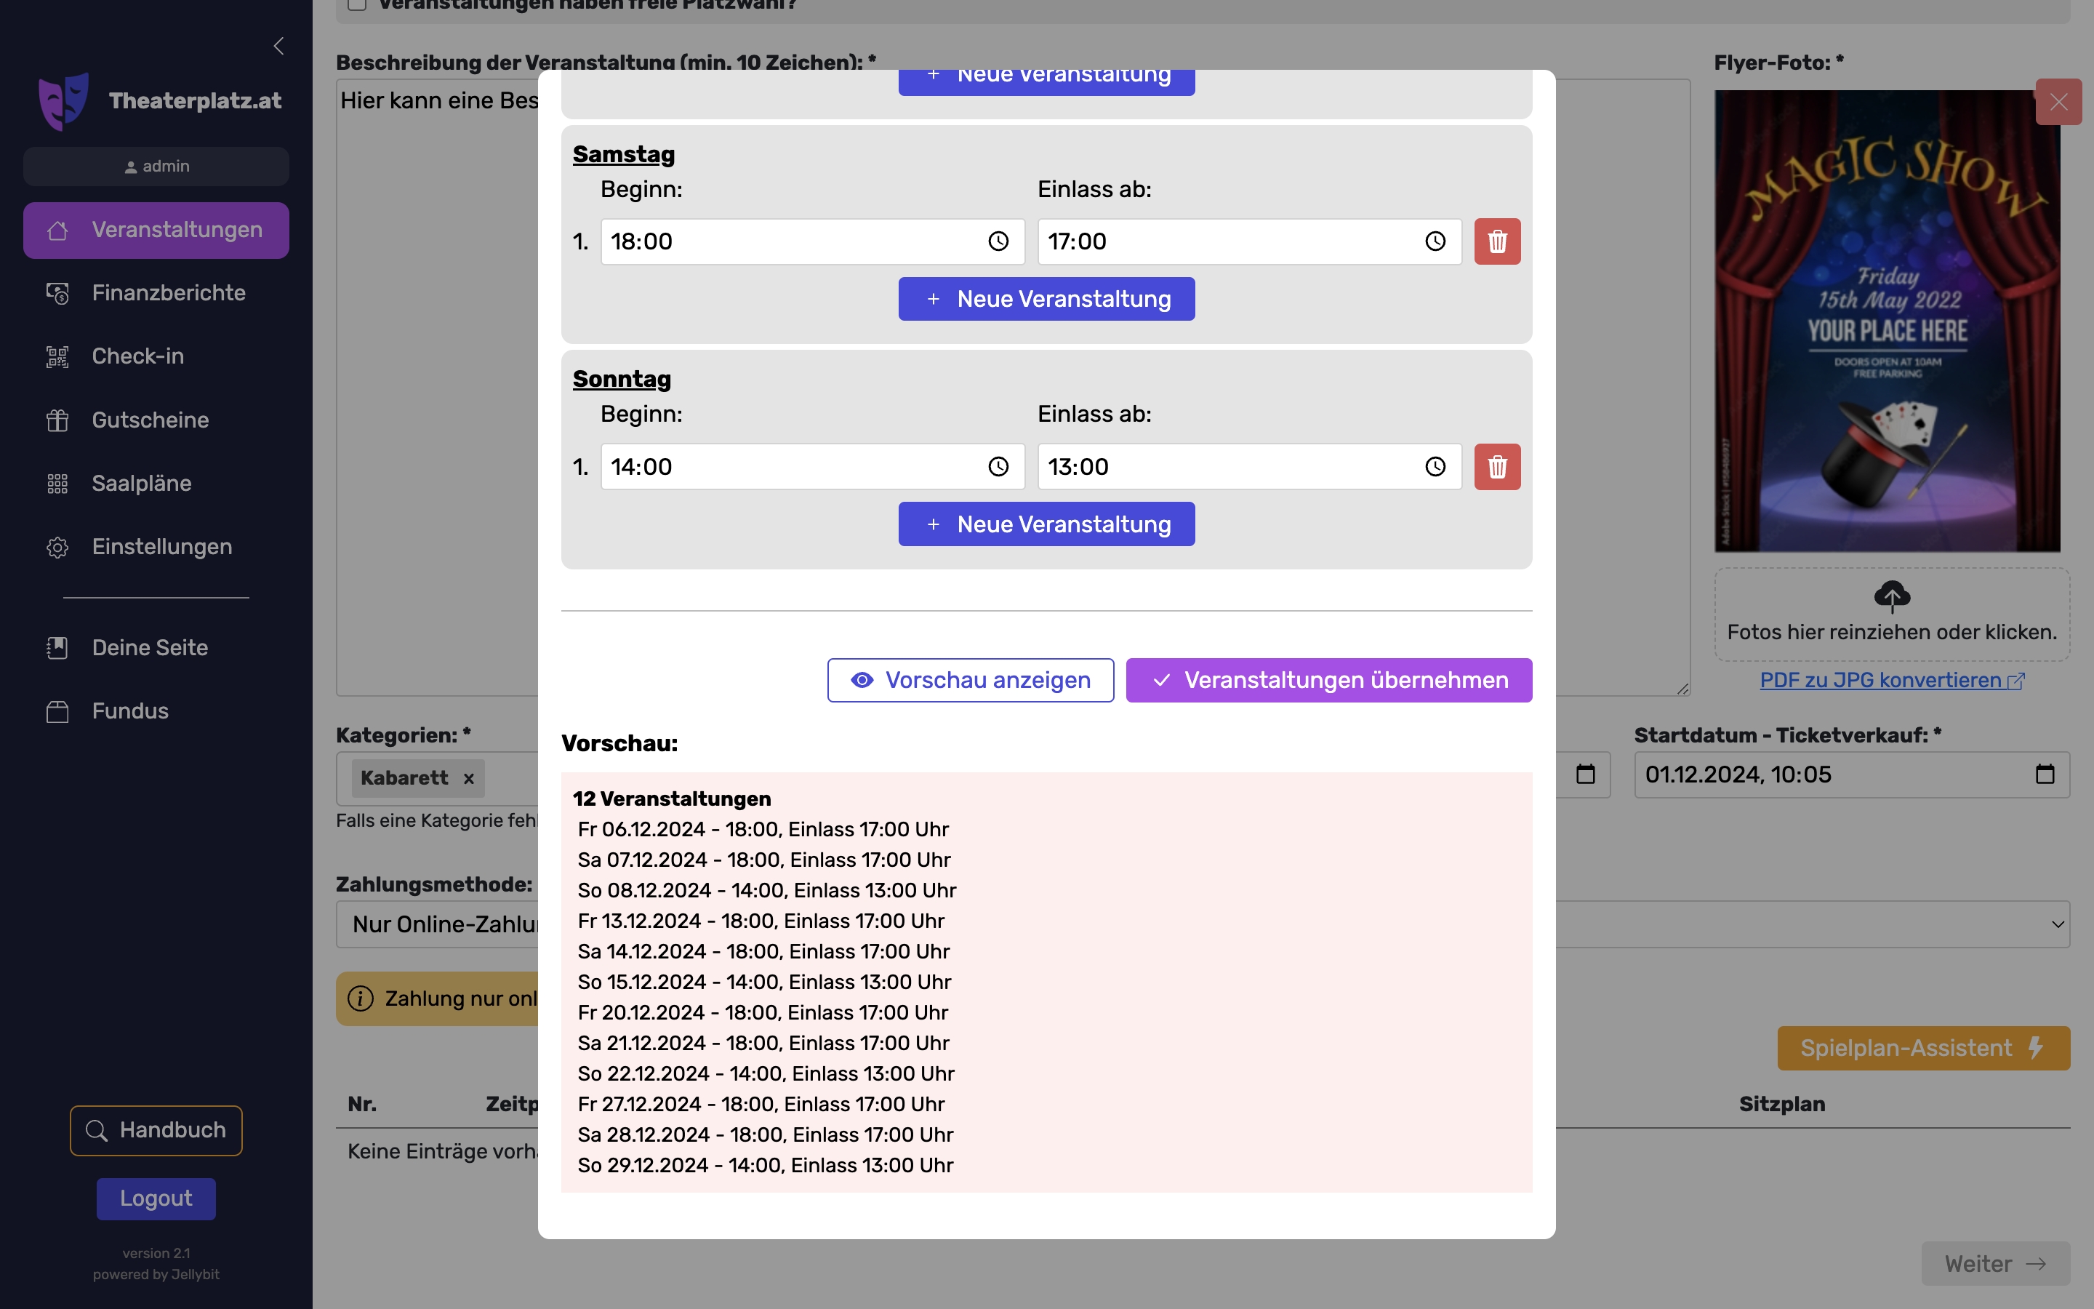The height and width of the screenshot is (1309, 2094).
Task: Toggle the freie Platzwahl checkbox
Action: click(x=356, y=4)
